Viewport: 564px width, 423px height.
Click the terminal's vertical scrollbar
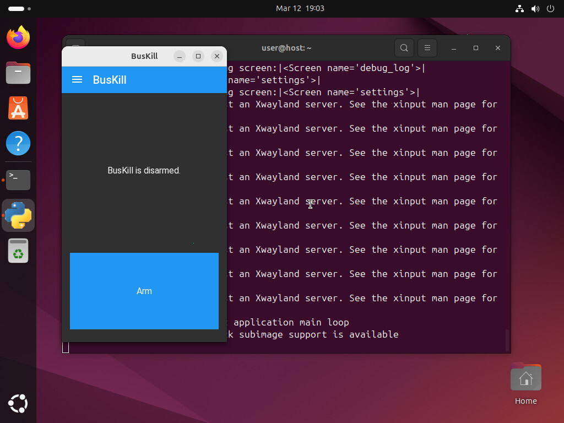(507, 340)
